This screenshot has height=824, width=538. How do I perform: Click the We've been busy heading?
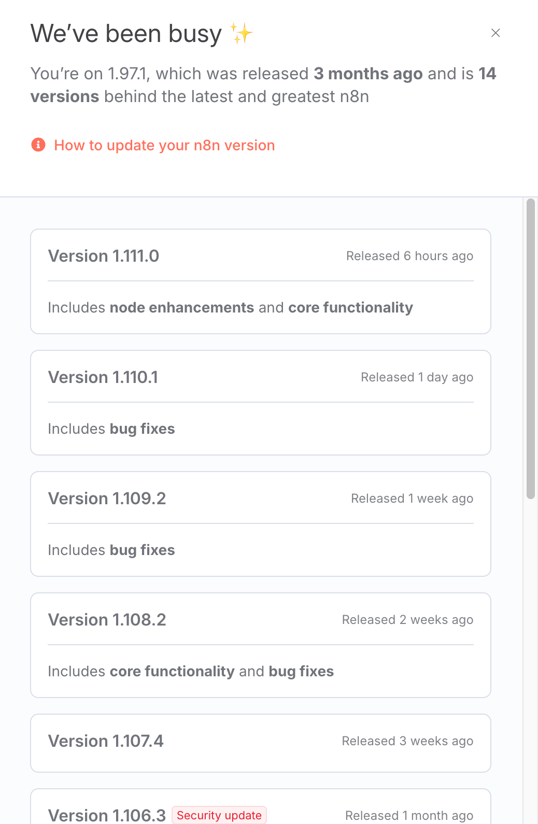[126, 34]
